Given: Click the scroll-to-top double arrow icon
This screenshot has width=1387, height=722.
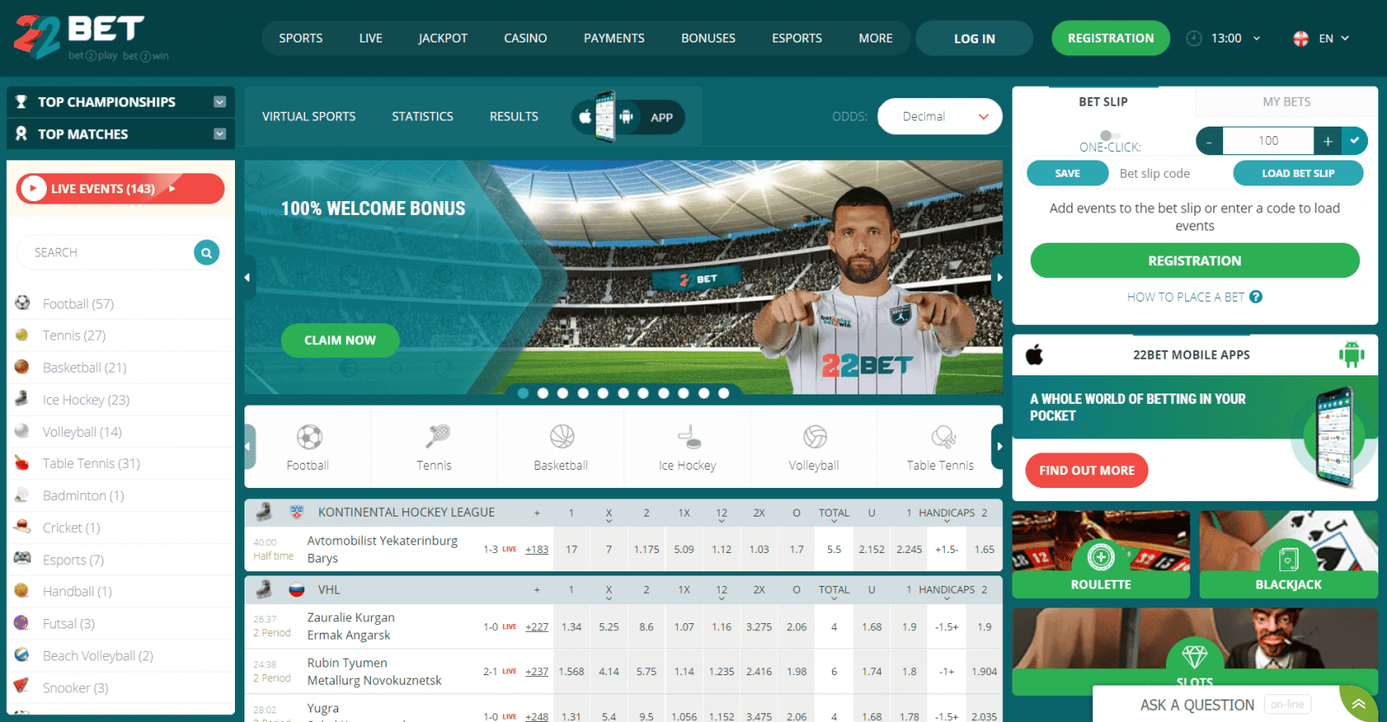Looking at the screenshot, I should coord(1359,704).
